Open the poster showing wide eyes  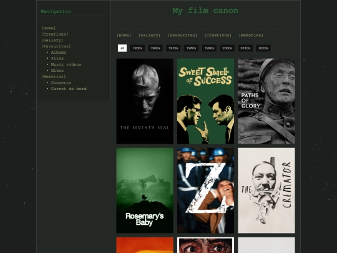pos(205,245)
